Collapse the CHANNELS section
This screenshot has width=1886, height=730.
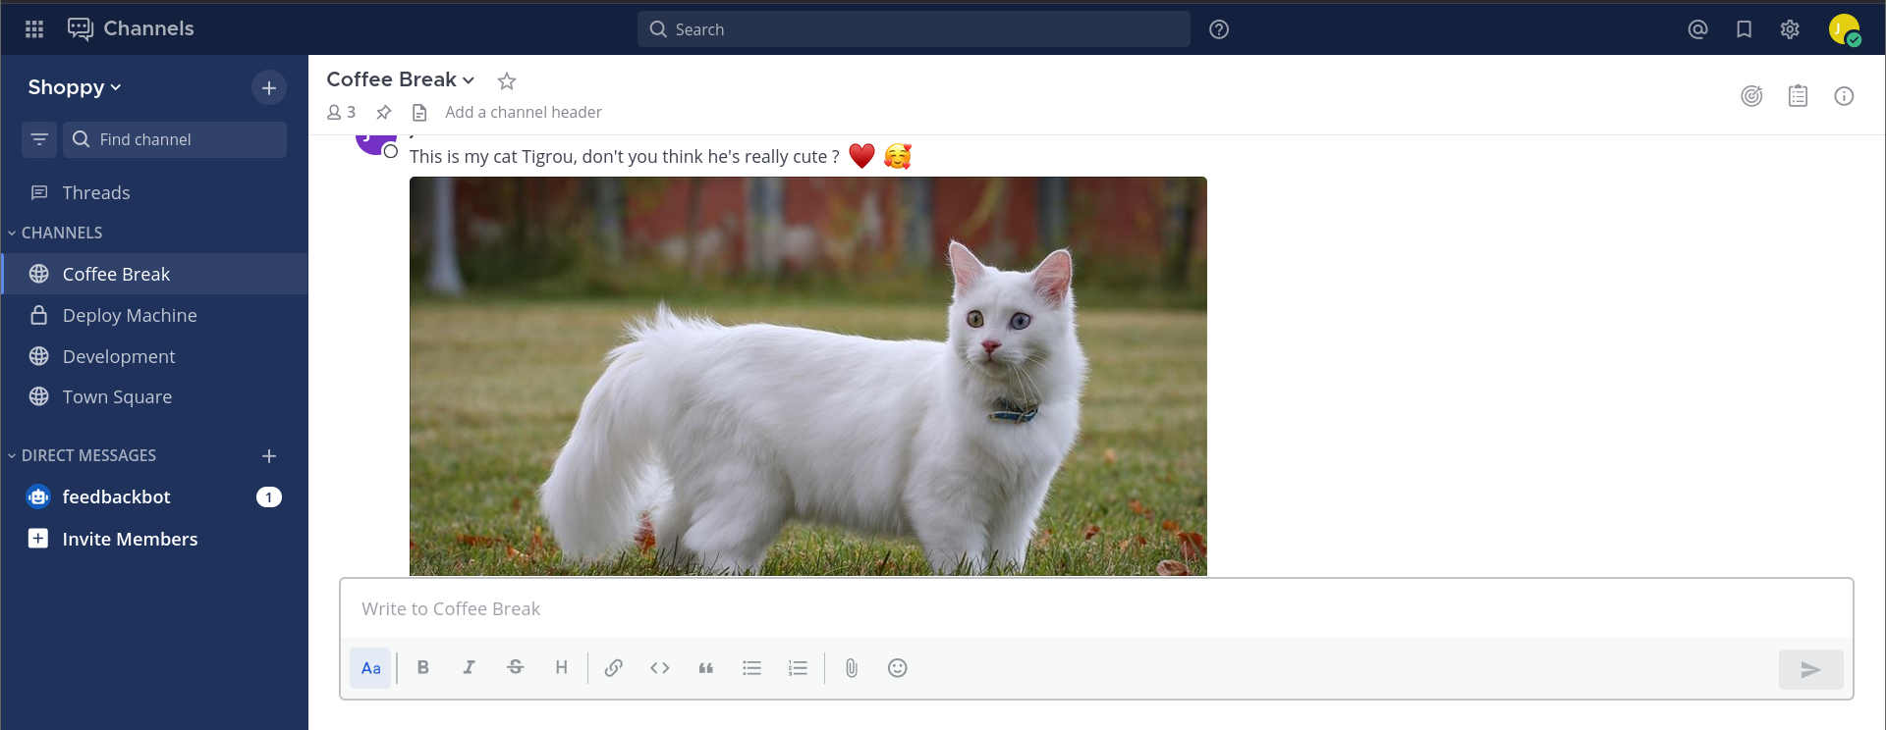[61, 233]
